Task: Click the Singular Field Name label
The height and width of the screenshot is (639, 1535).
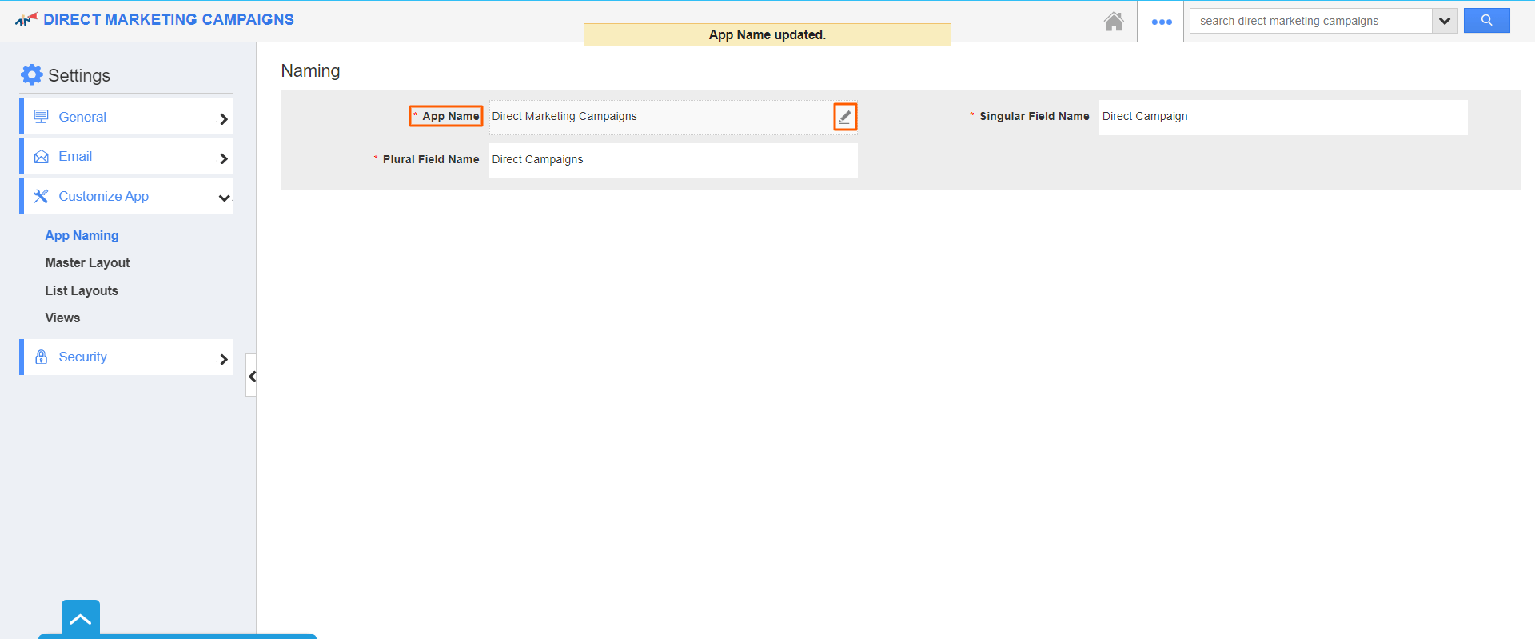Action: tap(1035, 116)
